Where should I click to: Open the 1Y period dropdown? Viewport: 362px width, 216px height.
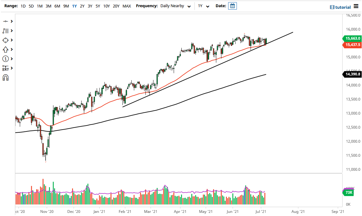(x=203, y=6)
